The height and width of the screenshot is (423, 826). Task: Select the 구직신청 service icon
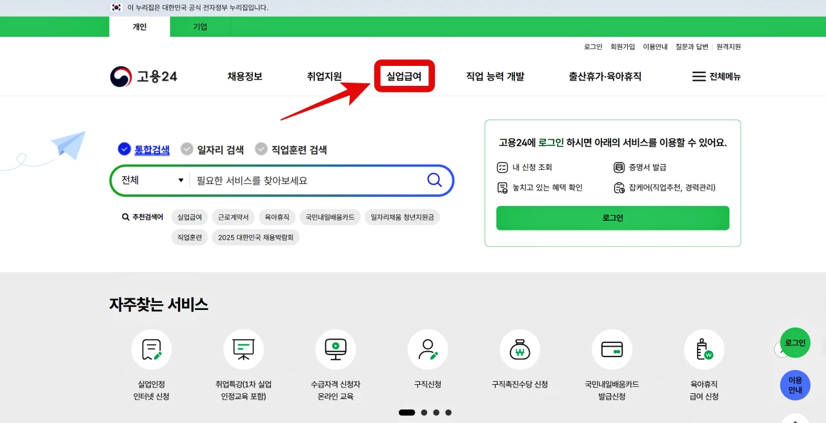coord(428,349)
